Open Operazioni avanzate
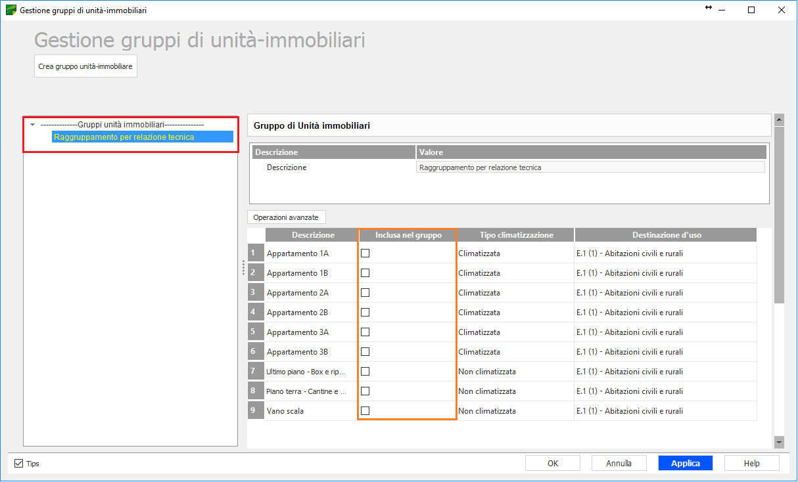 (x=286, y=217)
